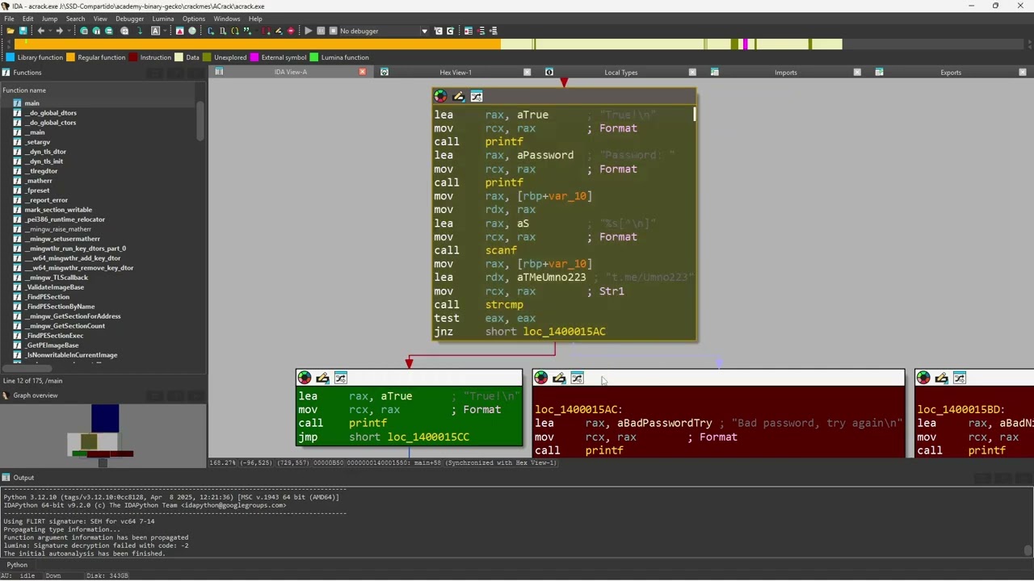Image resolution: width=1034 pixels, height=581 pixels.
Task: Click pencil icon of loc_1400015BD block
Action: click(941, 378)
